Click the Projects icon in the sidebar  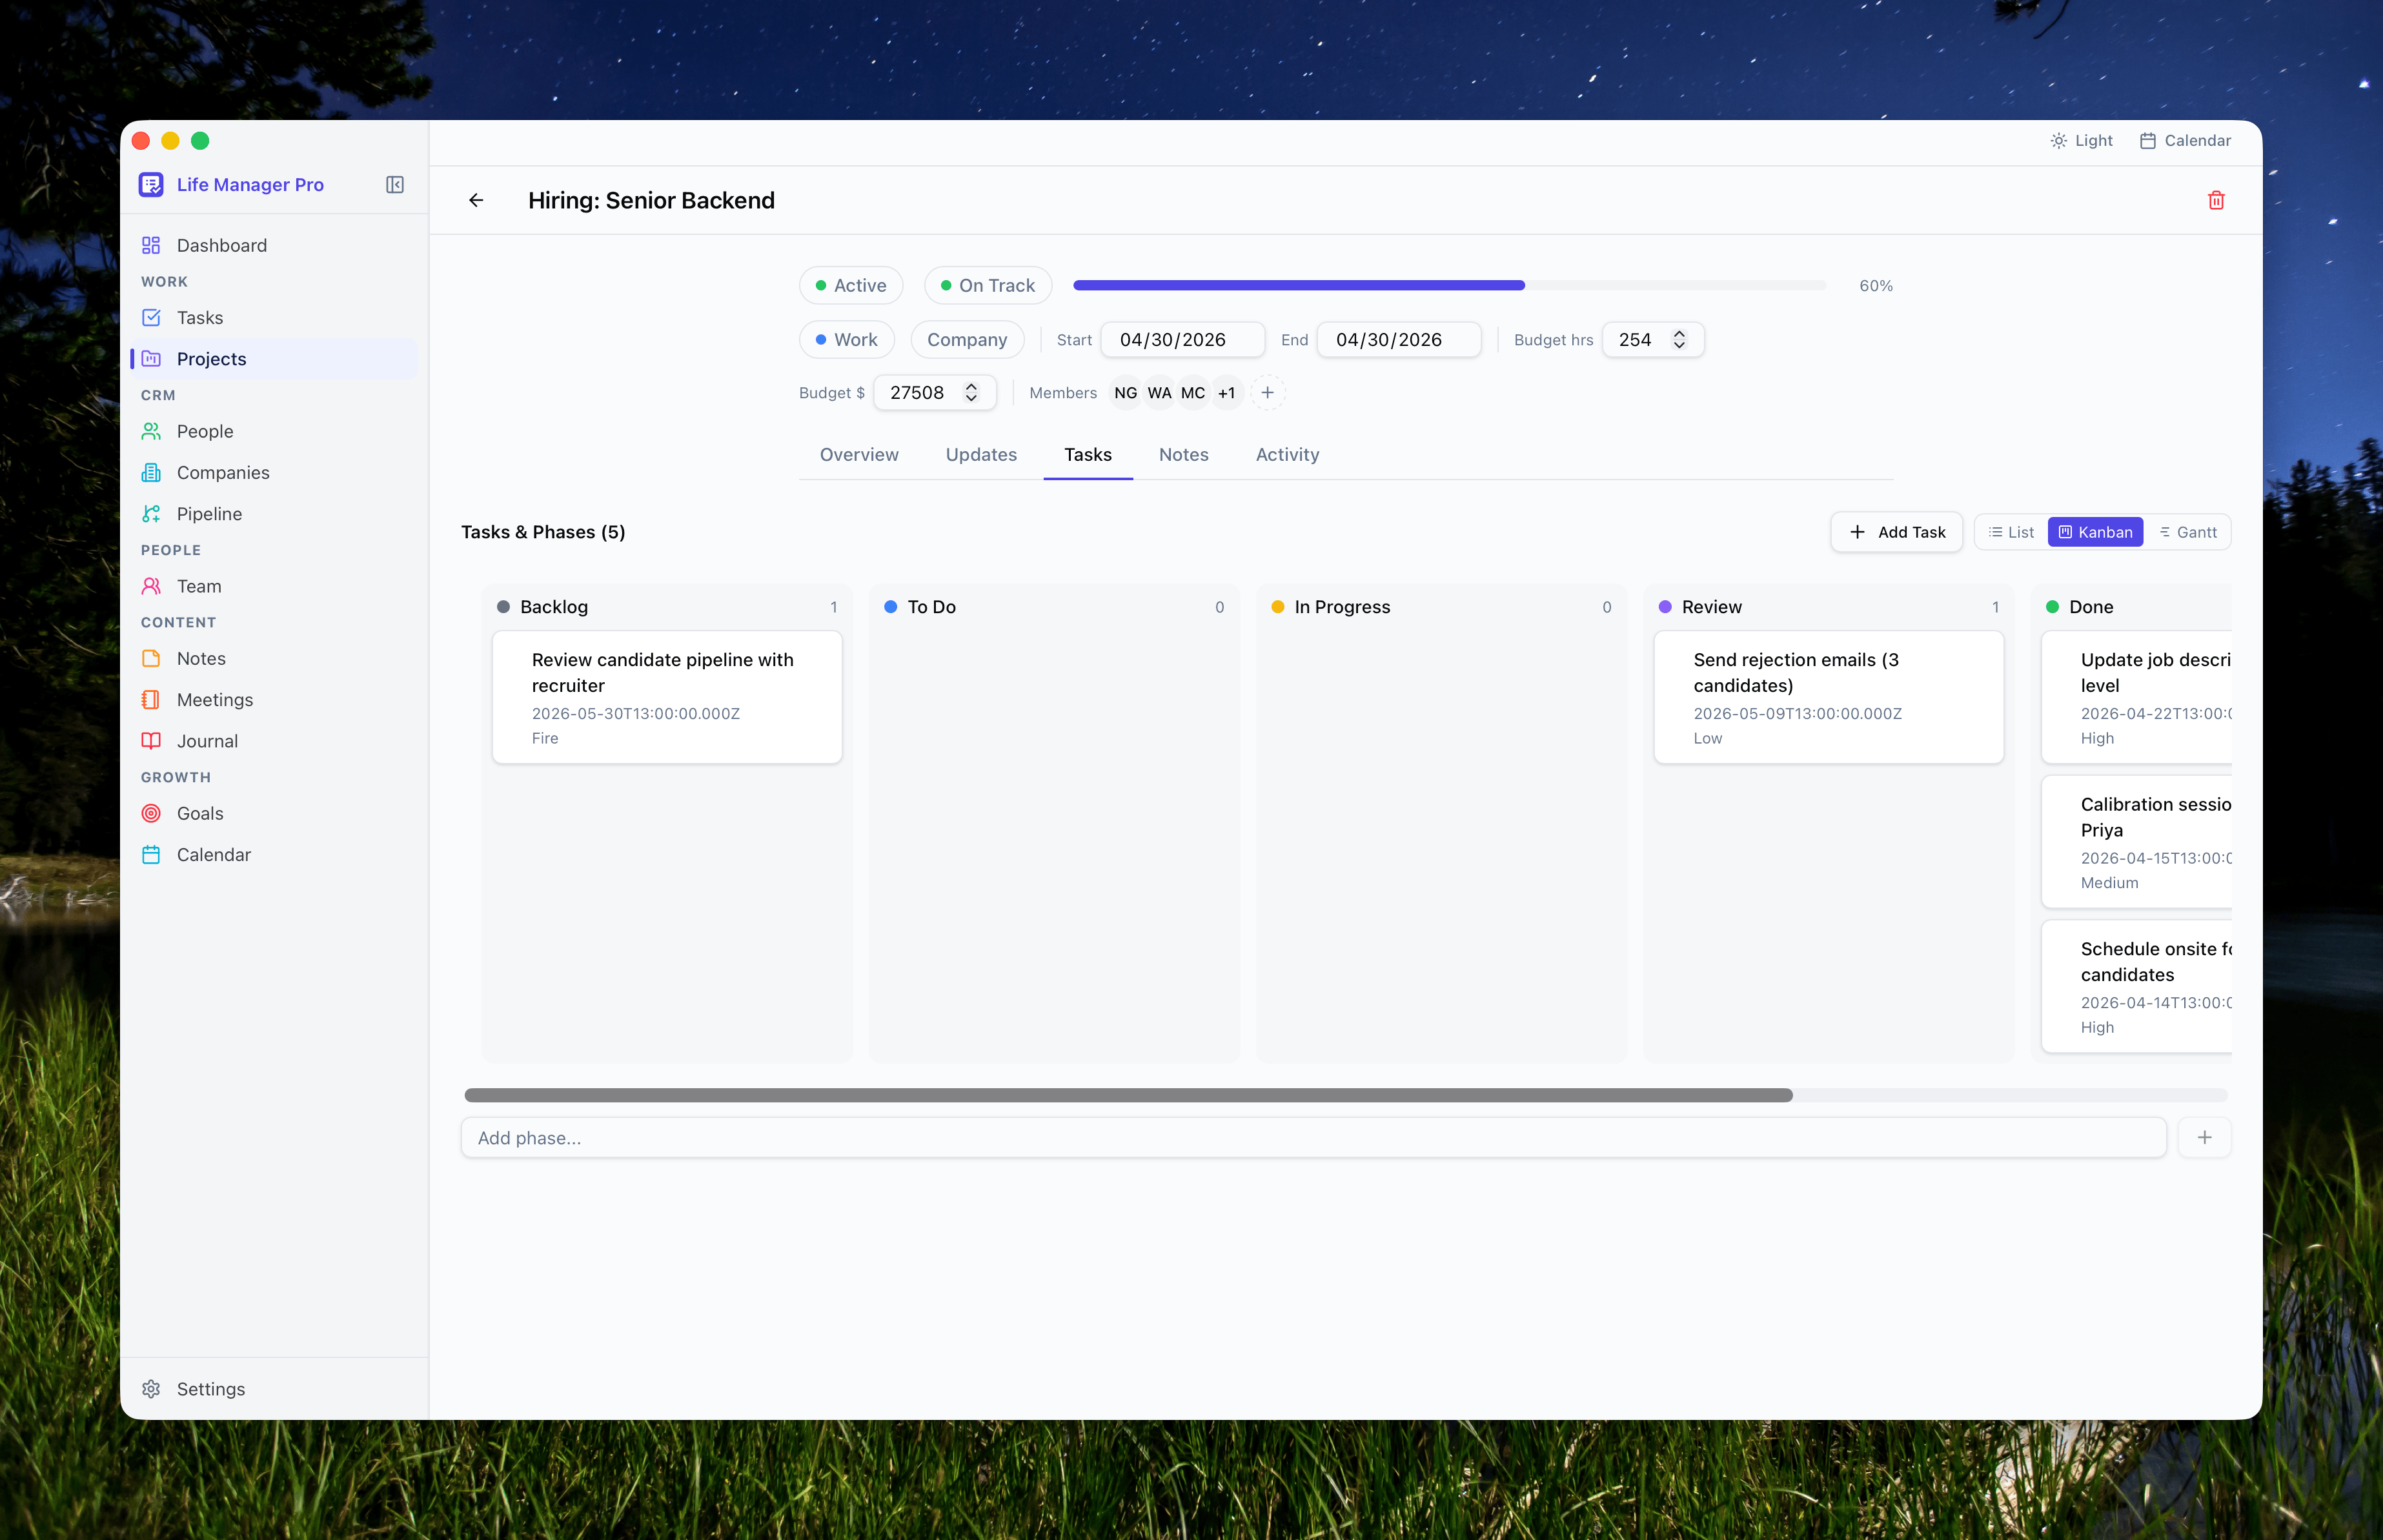click(x=151, y=359)
